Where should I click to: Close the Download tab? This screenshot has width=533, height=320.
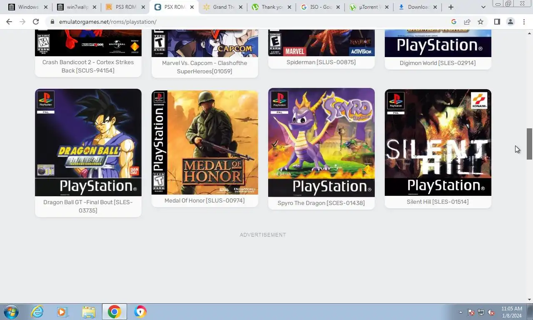pos(435,7)
